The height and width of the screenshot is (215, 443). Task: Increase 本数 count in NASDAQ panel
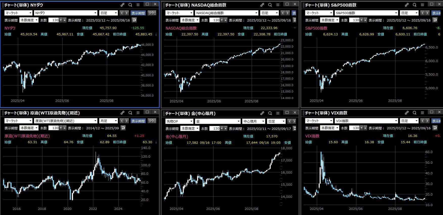click(x=226, y=20)
